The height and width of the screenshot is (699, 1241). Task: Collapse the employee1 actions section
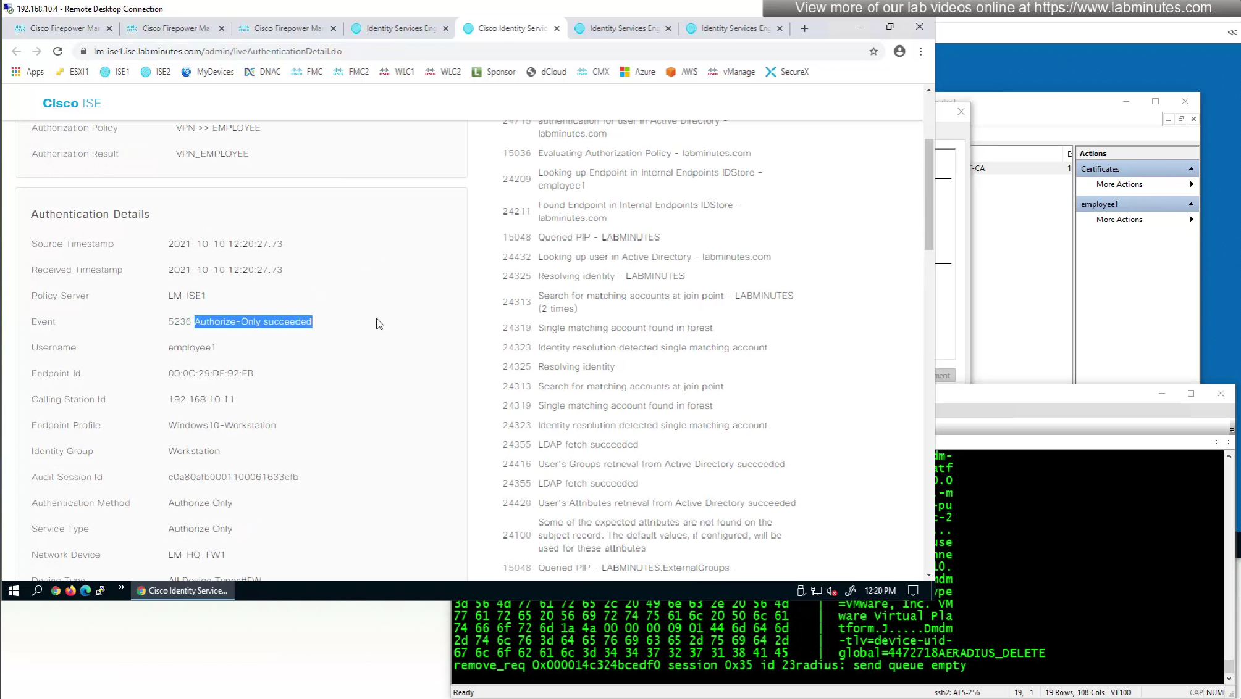1191,204
